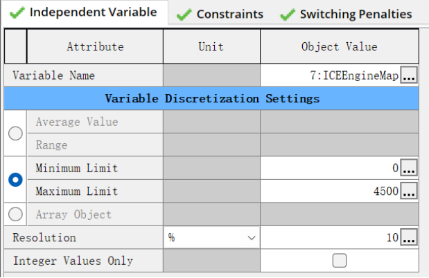The height and width of the screenshot is (278, 429).
Task: Click the Resolution value ellipsis button
Action: pos(410,238)
